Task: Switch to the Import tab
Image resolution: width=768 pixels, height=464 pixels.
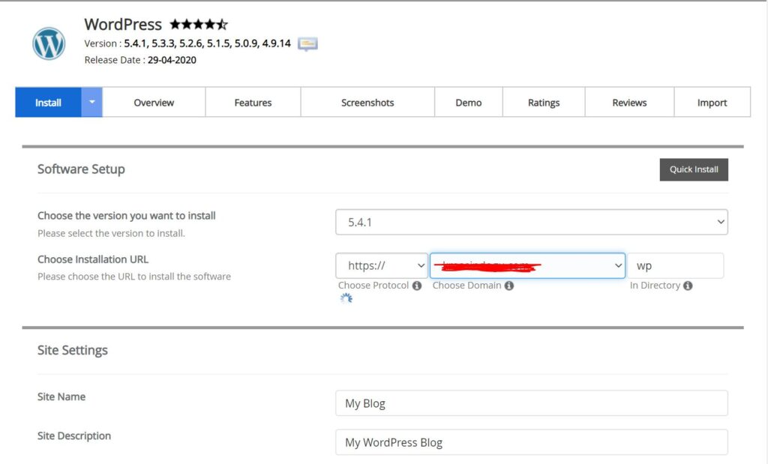Action: 712,102
